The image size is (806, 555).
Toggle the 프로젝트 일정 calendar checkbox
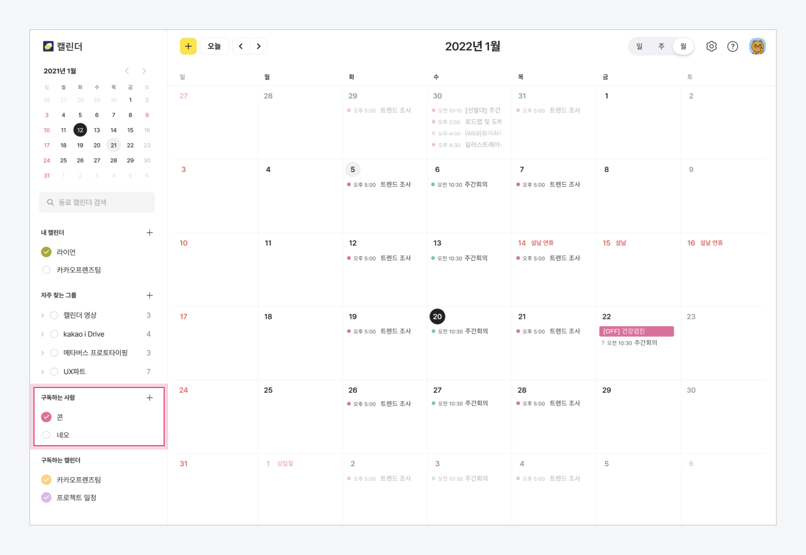46,498
